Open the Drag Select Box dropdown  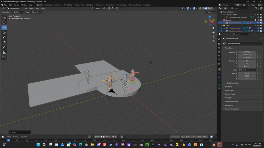[x=36, y=12]
